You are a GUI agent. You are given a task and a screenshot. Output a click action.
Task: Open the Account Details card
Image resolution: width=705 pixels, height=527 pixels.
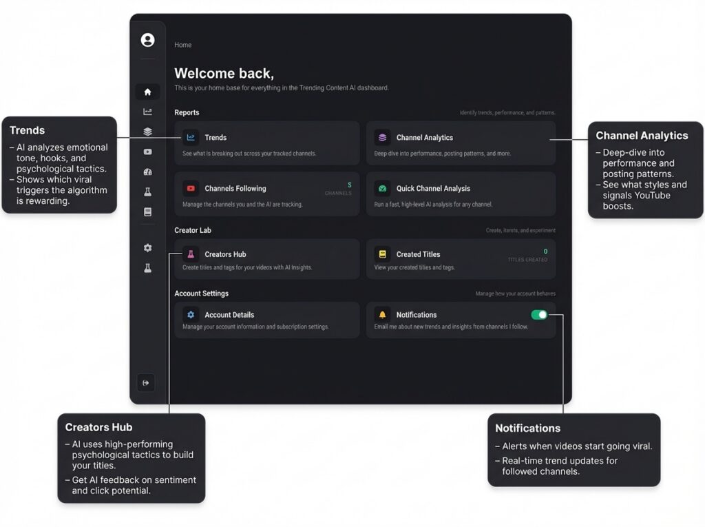tap(266, 320)
